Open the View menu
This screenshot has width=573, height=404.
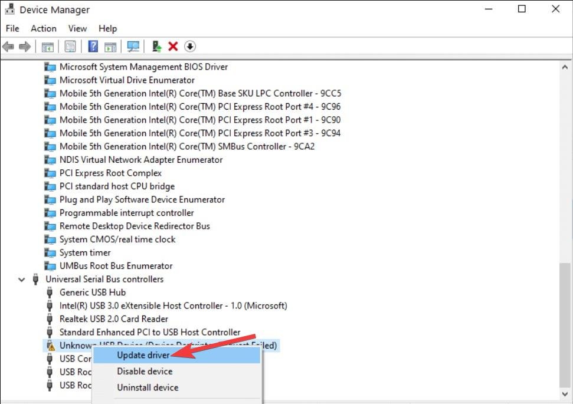click(x=77, y=28)
